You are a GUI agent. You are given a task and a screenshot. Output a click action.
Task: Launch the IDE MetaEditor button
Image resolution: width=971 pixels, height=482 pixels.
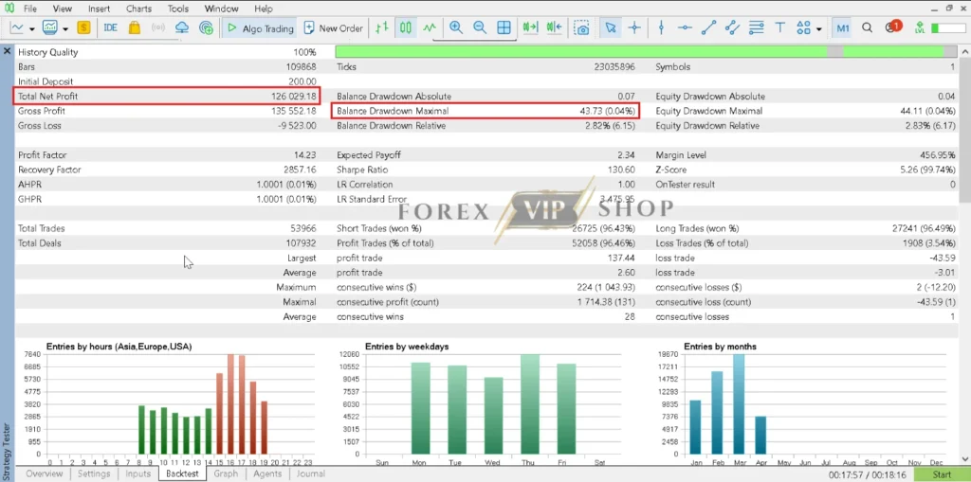[x=110, y=27]
